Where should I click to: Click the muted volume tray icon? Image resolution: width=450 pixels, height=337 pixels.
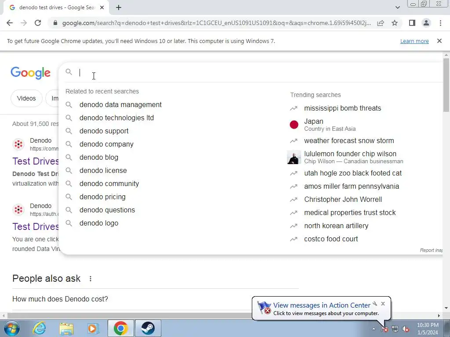(406, 329)
